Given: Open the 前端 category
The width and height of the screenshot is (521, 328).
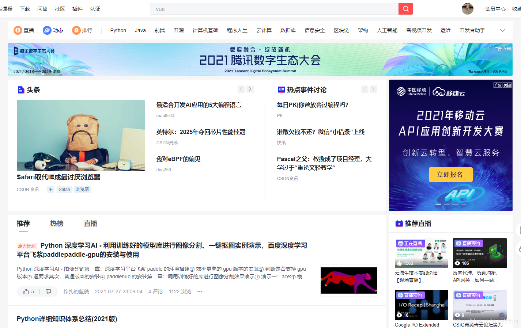Looking at the screenshot, I should (160, 30).
